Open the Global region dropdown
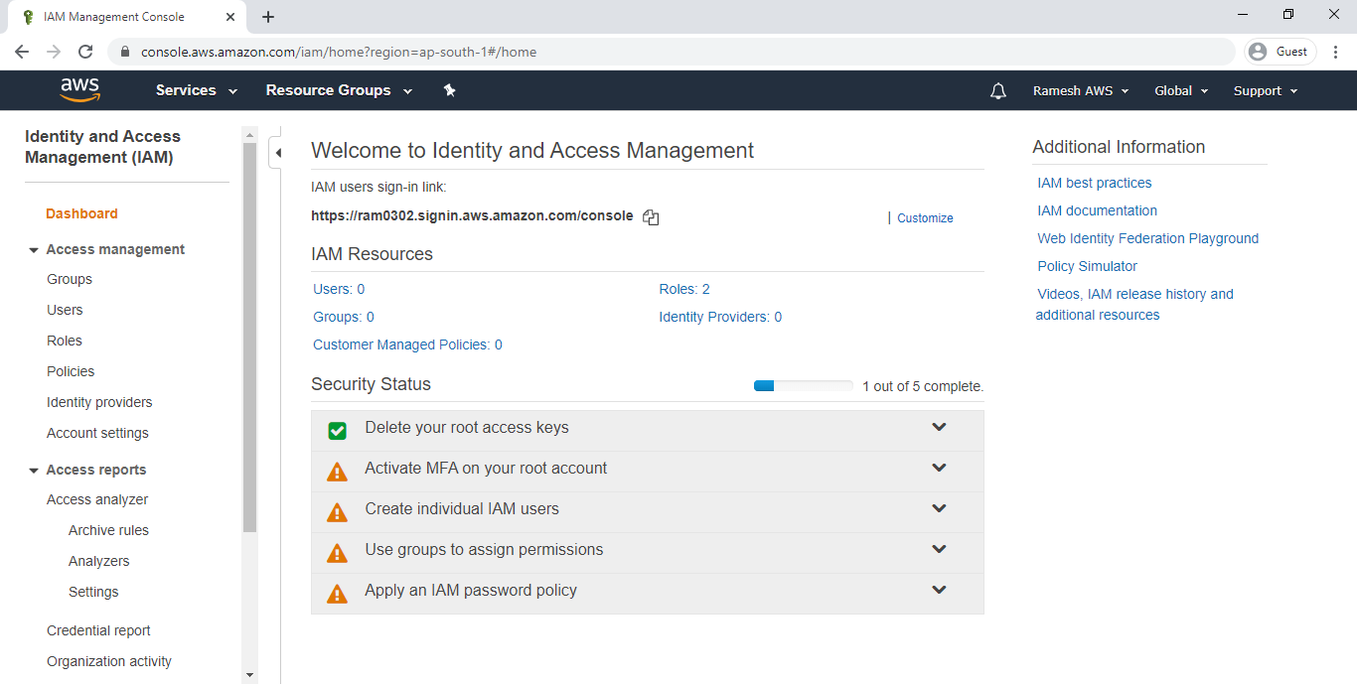This screenshot has width=1357, height=687. pyautogui.click(x=1181, y=91)
